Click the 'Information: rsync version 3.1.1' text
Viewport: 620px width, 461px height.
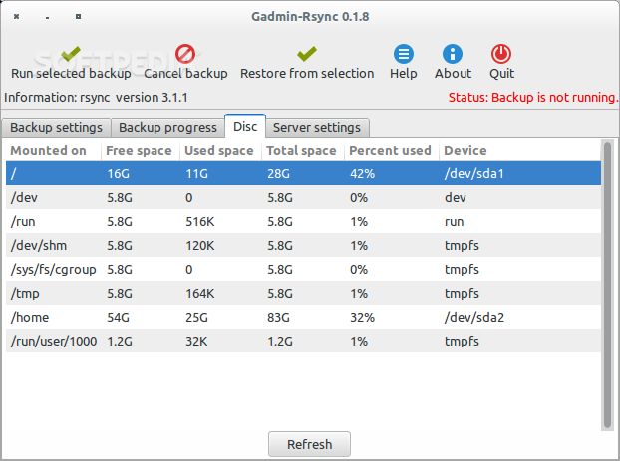(96, 98)
